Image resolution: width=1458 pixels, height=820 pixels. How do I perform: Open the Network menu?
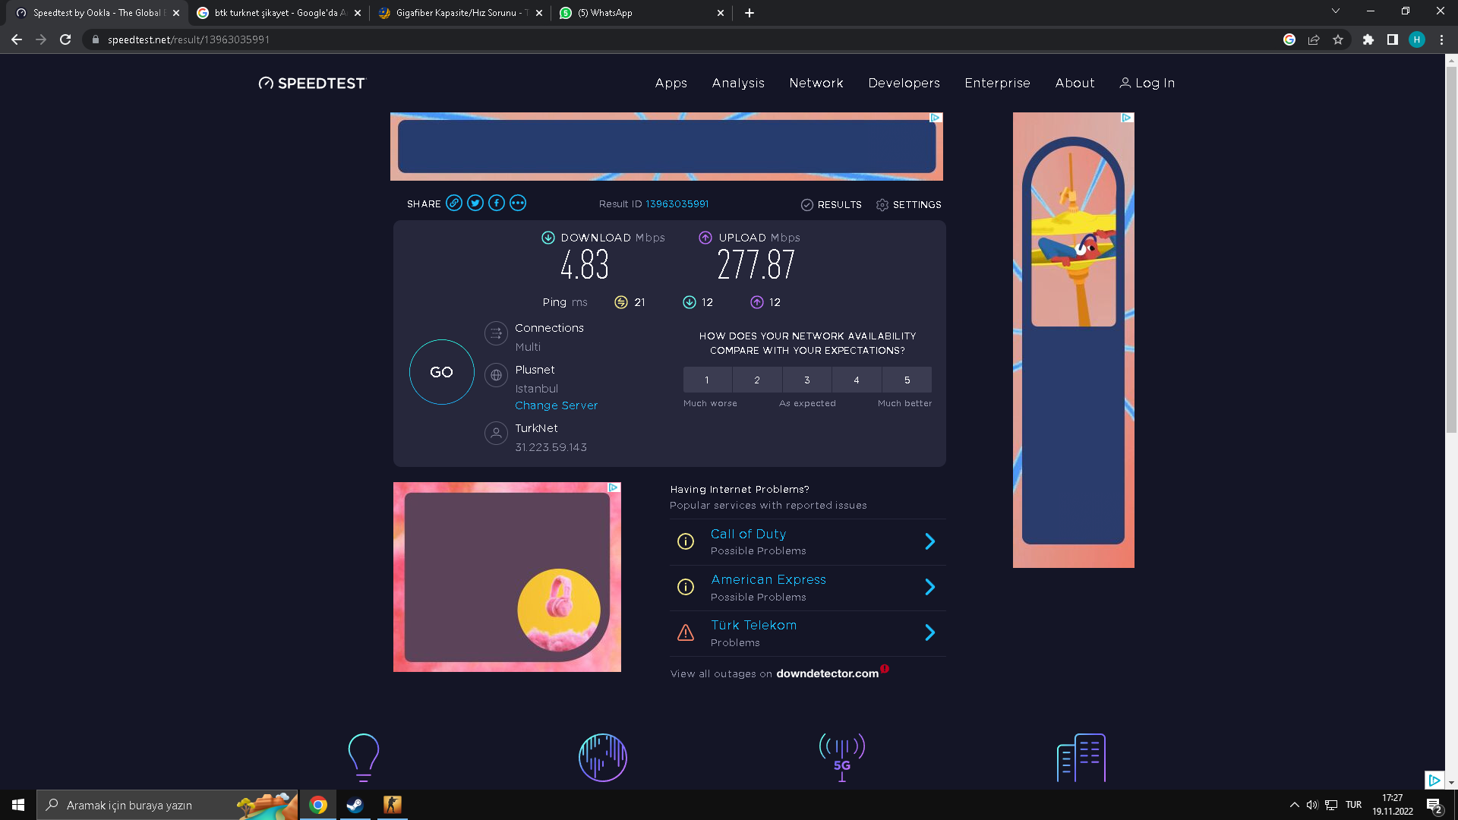[816, 84]
